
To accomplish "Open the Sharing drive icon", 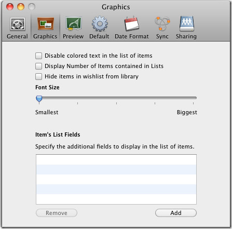I will [x=187, y=24].
